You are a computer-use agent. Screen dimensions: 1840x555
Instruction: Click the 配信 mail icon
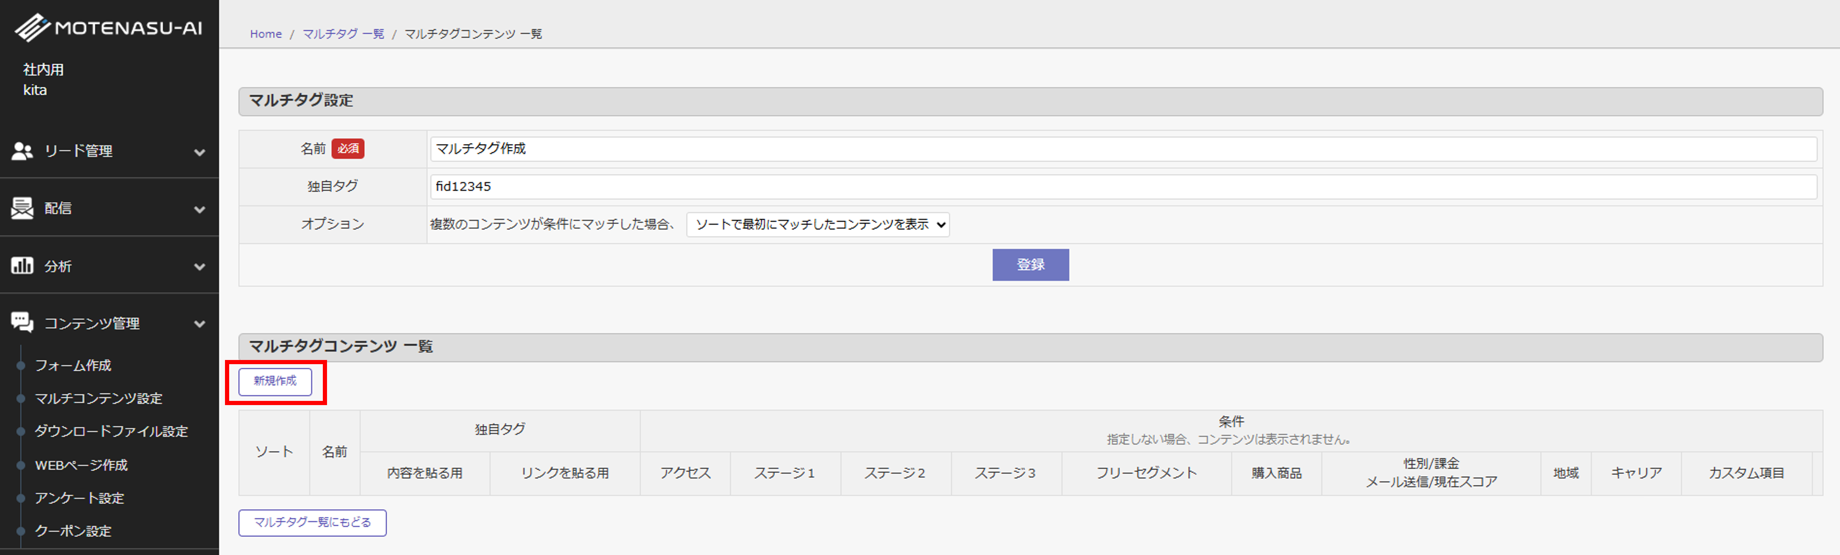(22, 208)
